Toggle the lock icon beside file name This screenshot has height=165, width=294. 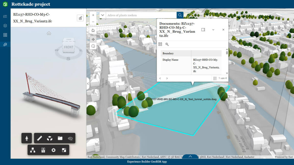tap(80, 18)
